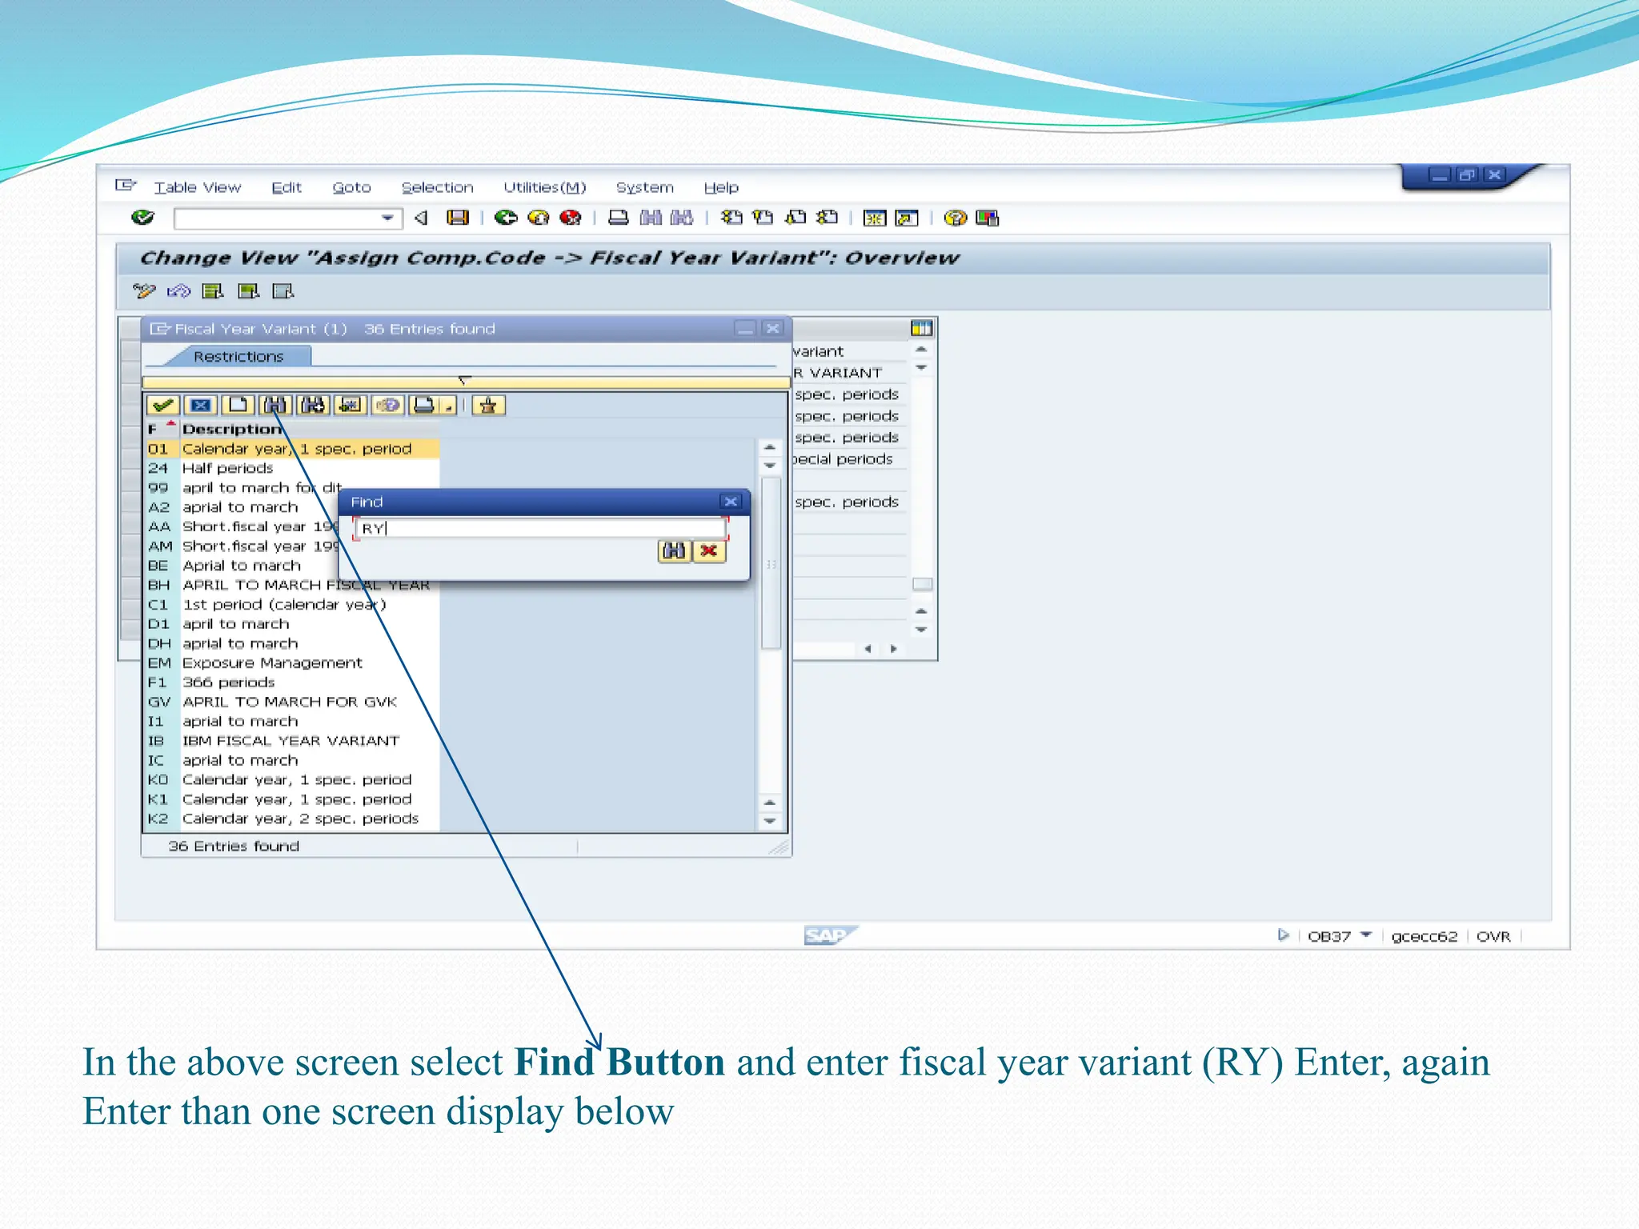Open the Utilities(M) menu
The width and height of the screenshot is (1639, 1229).
pyautogui.click(x=544, y=187)
